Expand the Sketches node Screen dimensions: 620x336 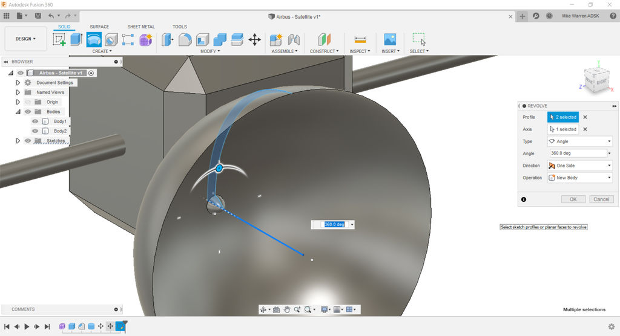18,141
